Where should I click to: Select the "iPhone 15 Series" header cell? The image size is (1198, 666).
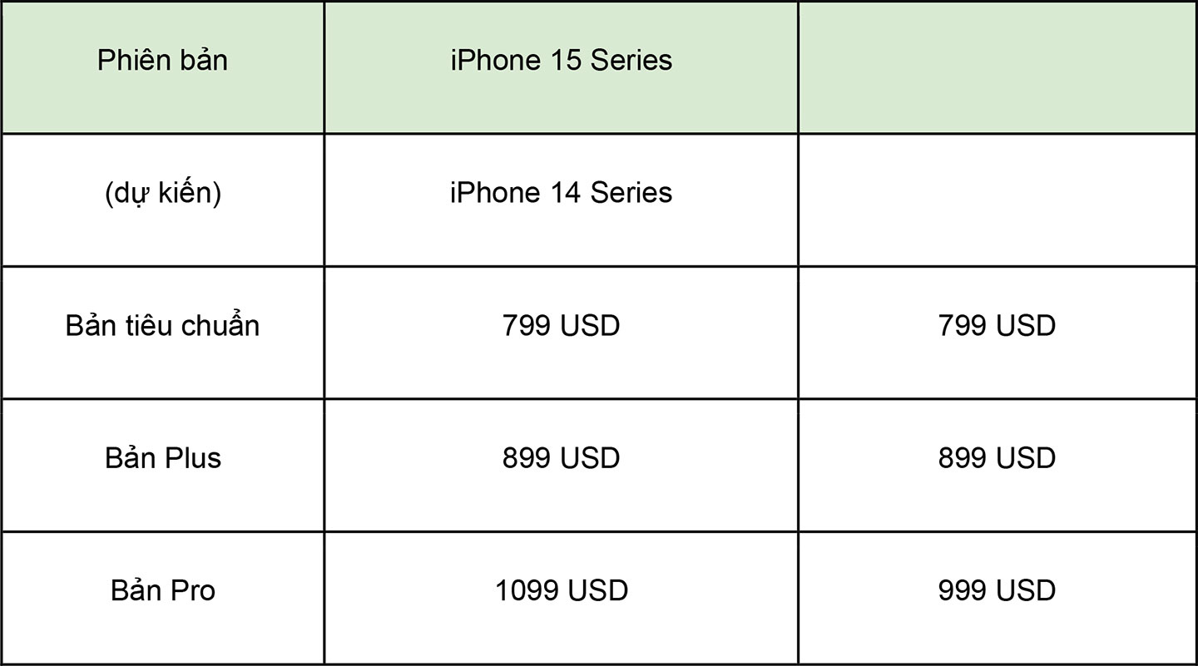click(x=562, y=67)
